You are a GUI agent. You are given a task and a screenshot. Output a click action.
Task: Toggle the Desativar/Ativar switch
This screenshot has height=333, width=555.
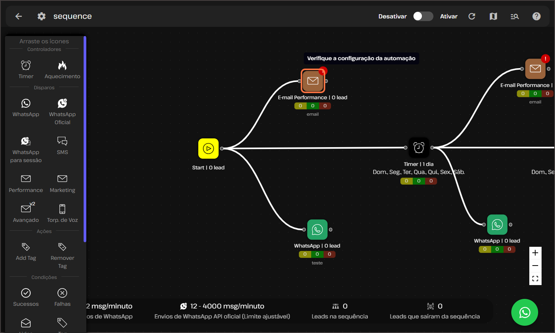click(423, 16)
